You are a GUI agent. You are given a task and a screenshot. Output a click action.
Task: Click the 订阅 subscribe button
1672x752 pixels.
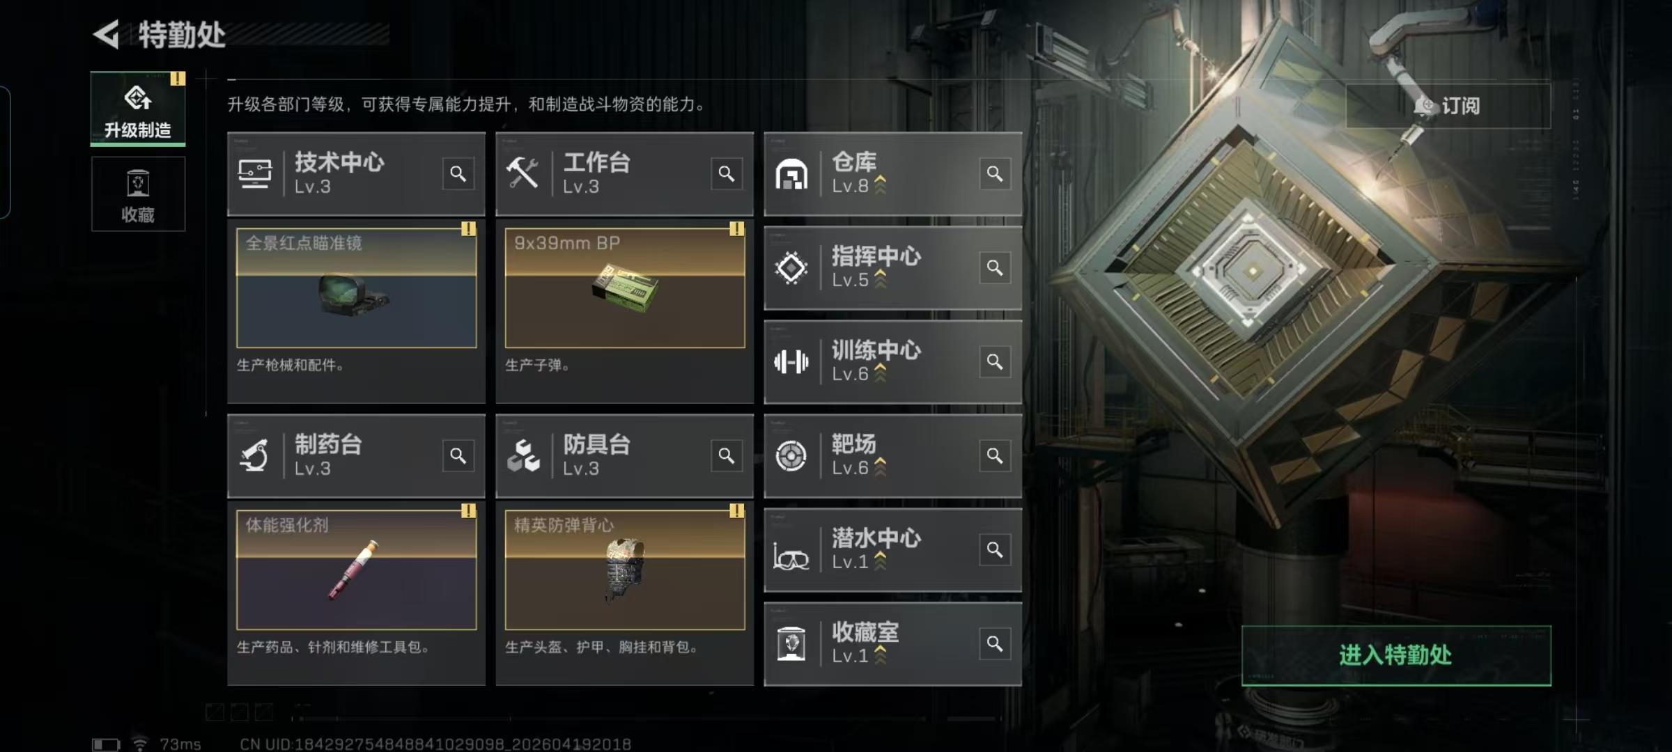pyautogui.click(x=1448, y=106)
